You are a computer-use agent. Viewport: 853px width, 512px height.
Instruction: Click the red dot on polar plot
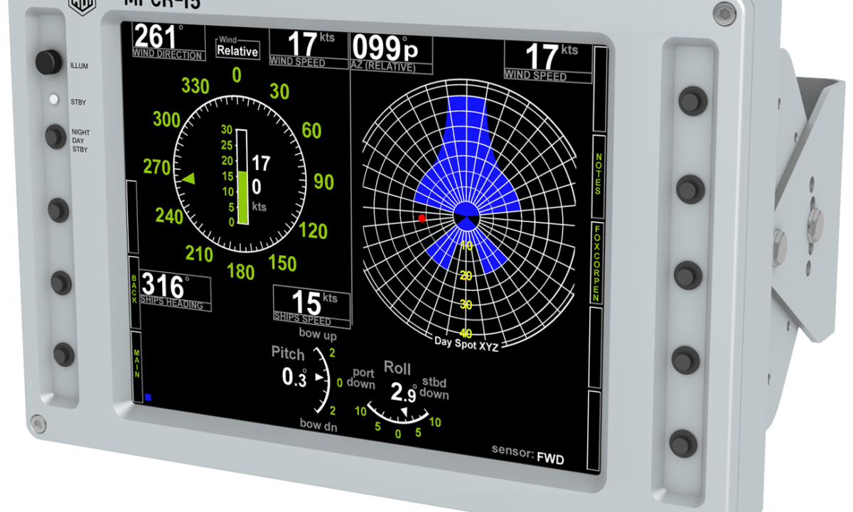pyautogui.click(x=422, y=218)
